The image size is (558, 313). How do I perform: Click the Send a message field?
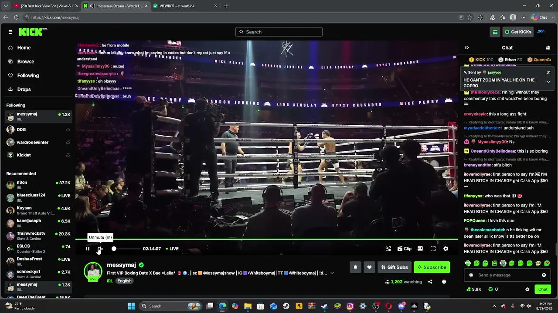(x=507, y=275)
